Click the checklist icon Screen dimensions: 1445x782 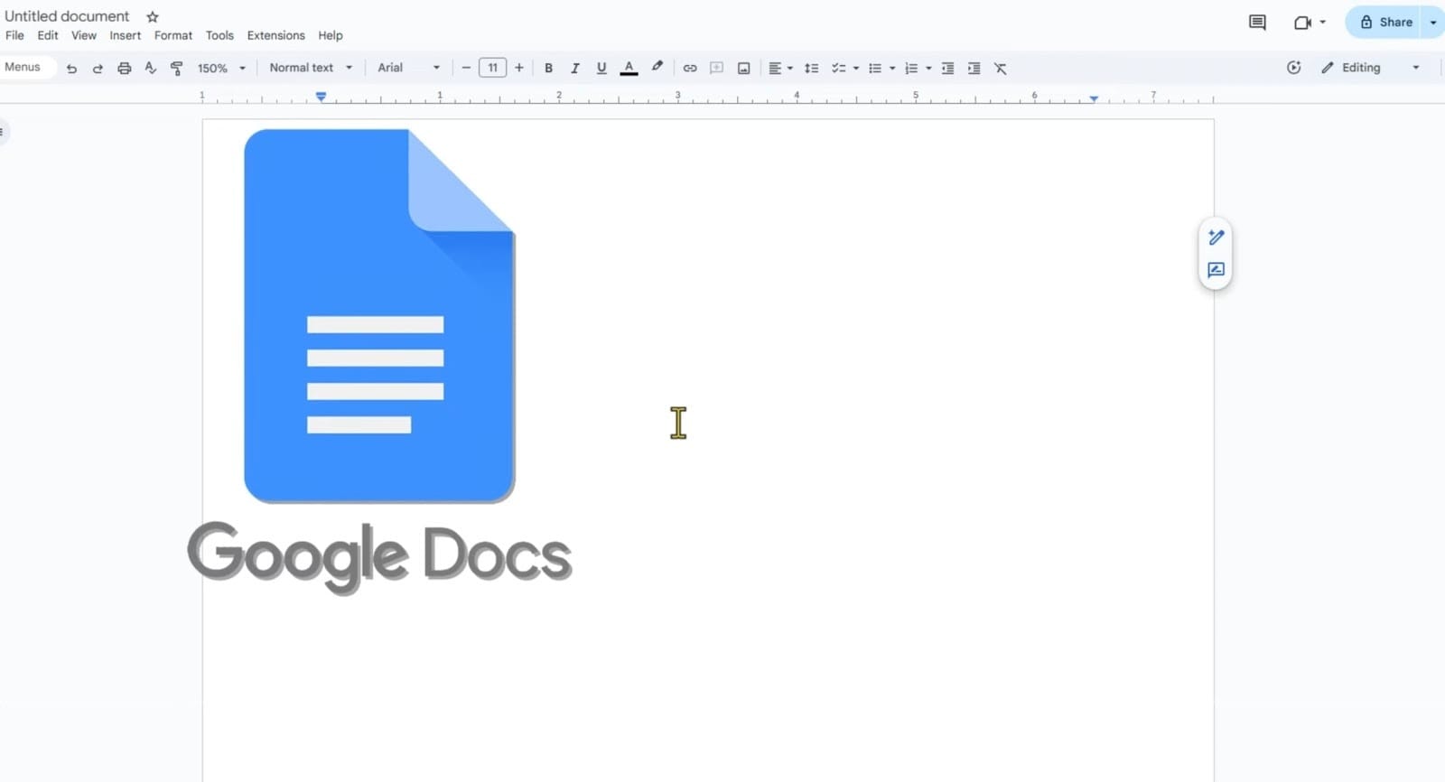838,68
